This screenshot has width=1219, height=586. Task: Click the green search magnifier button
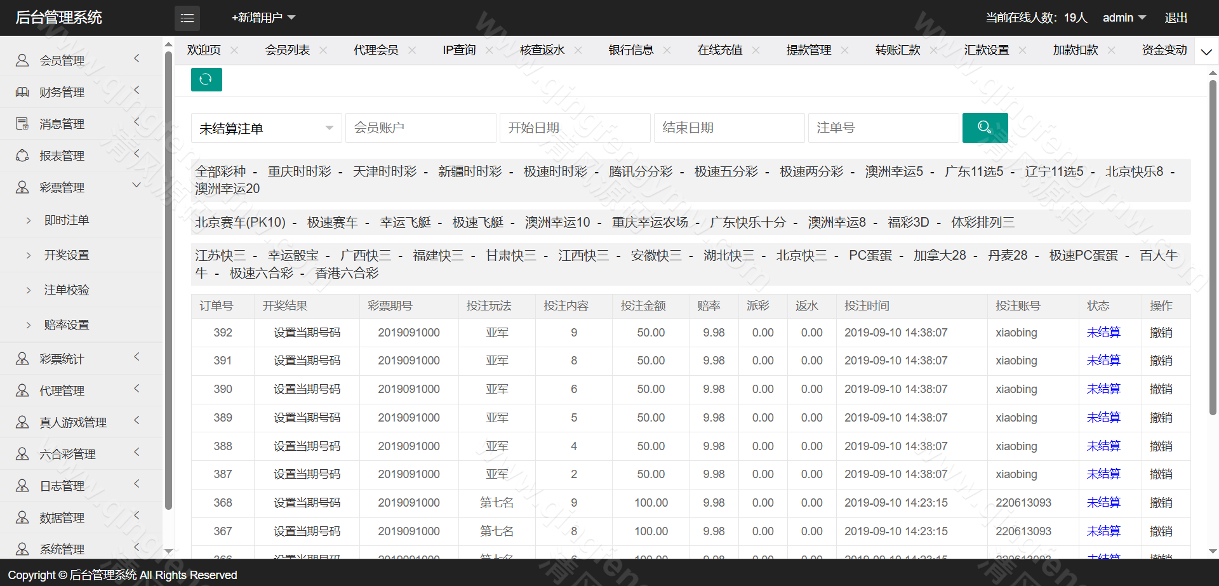pyautogui.click(x=985, y=128)
